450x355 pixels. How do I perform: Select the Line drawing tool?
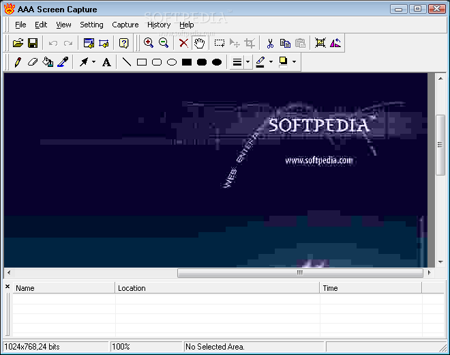[x=127, y=62]
